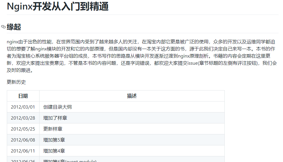Select the date cell 2012/06/08
Screen dimensions: 283x162
pyautogui.click(x=23, y=140)
